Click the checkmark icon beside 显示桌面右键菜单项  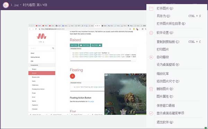[x=151, y=113]
